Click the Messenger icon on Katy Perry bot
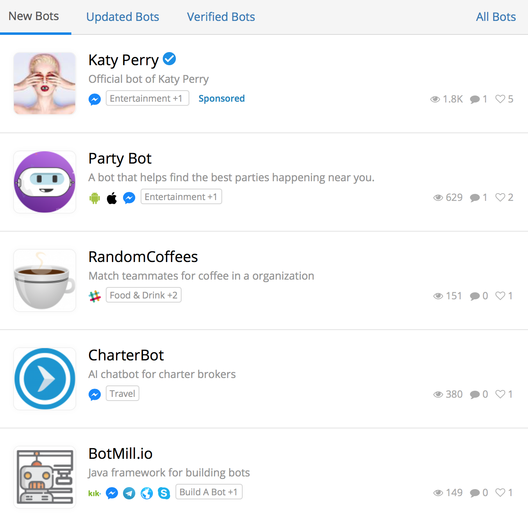This screenshot has height=524, width=528. 95,99
